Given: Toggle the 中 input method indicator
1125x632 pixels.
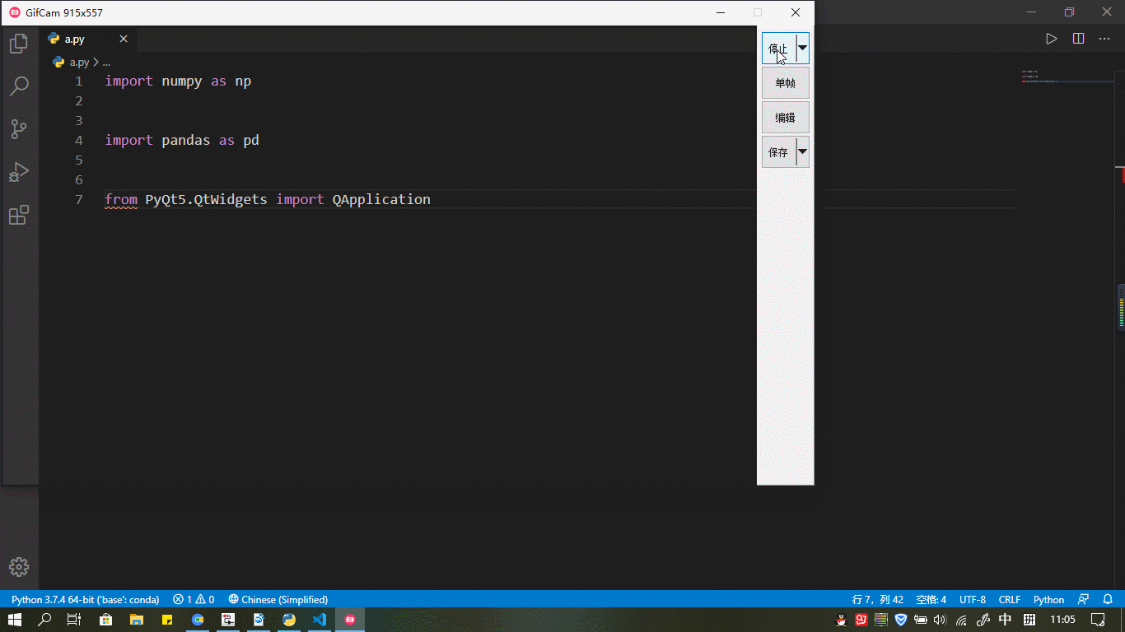Looking at the screenshot, I should click(1005, 620).
